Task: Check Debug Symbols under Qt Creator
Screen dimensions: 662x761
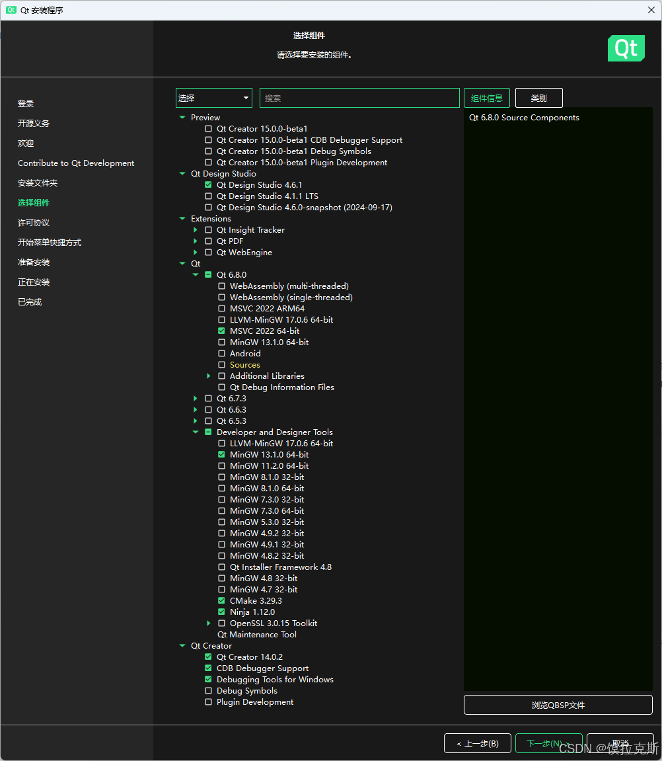Action: [x=209, y=691]
